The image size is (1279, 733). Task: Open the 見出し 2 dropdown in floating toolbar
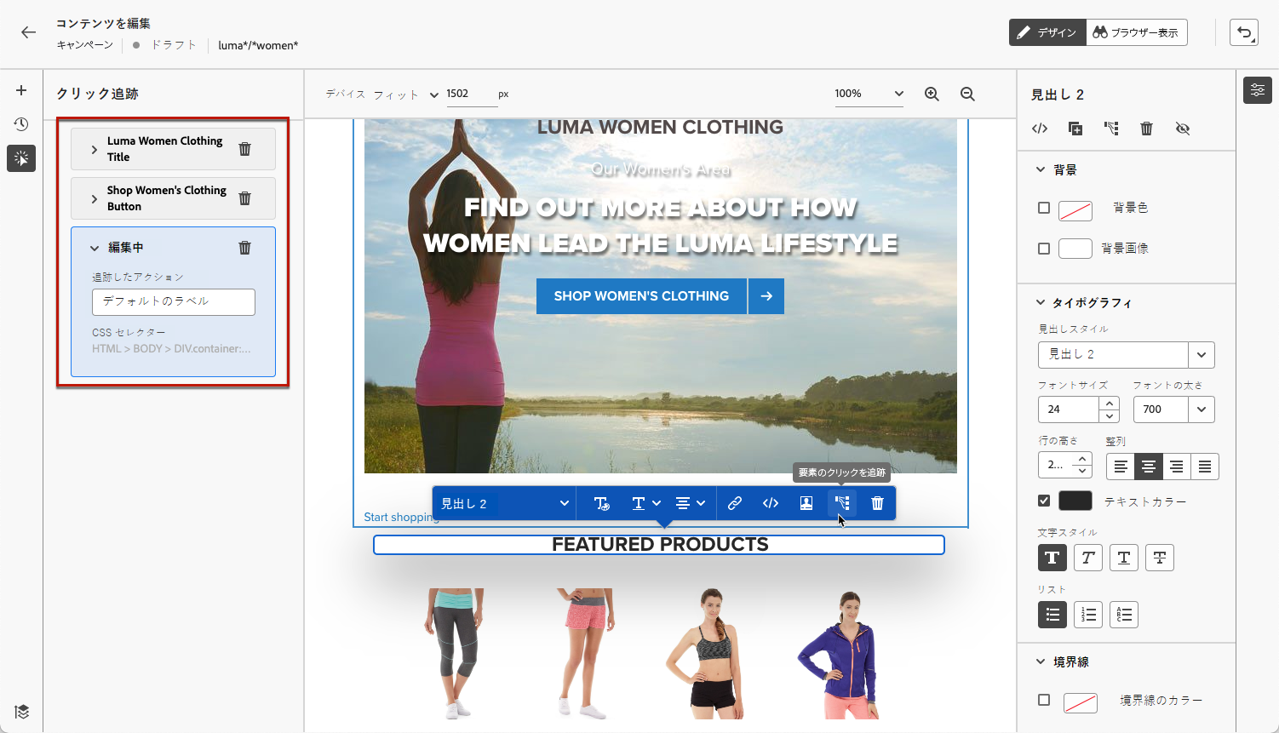click(504, 503)
